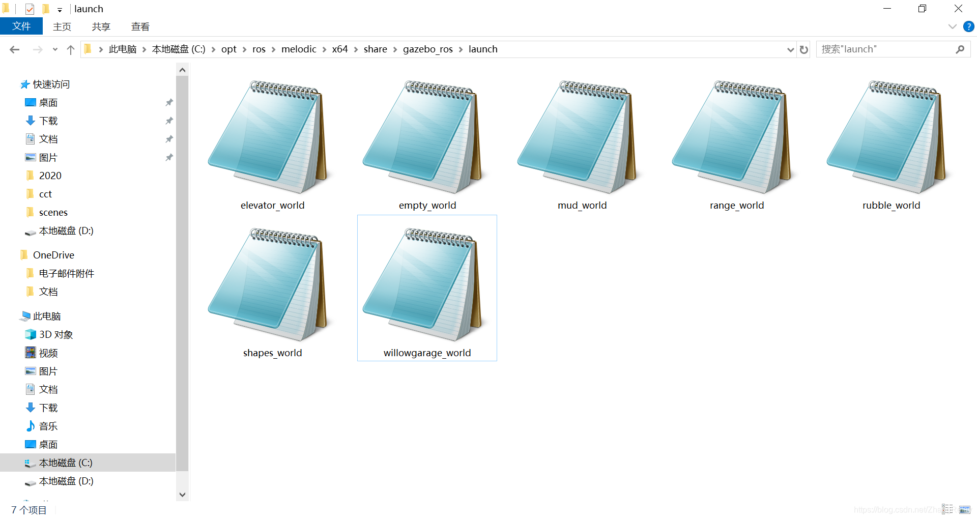Open address bar history dropdown
Image resolution: width=977 pixels, height=519 pixels.
[x=790, y=49]
